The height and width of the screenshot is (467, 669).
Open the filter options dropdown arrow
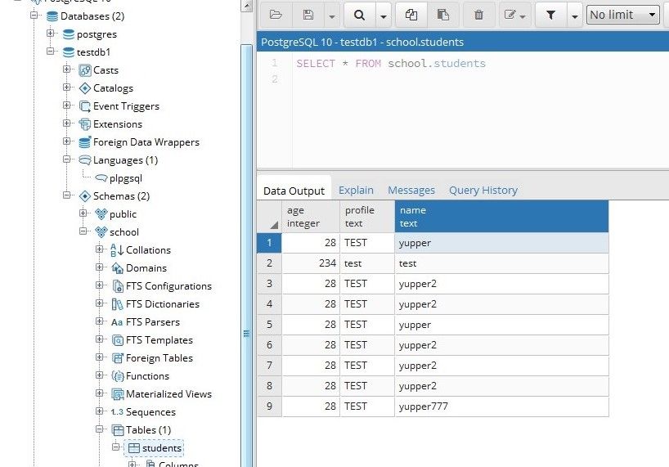point(575,16)
